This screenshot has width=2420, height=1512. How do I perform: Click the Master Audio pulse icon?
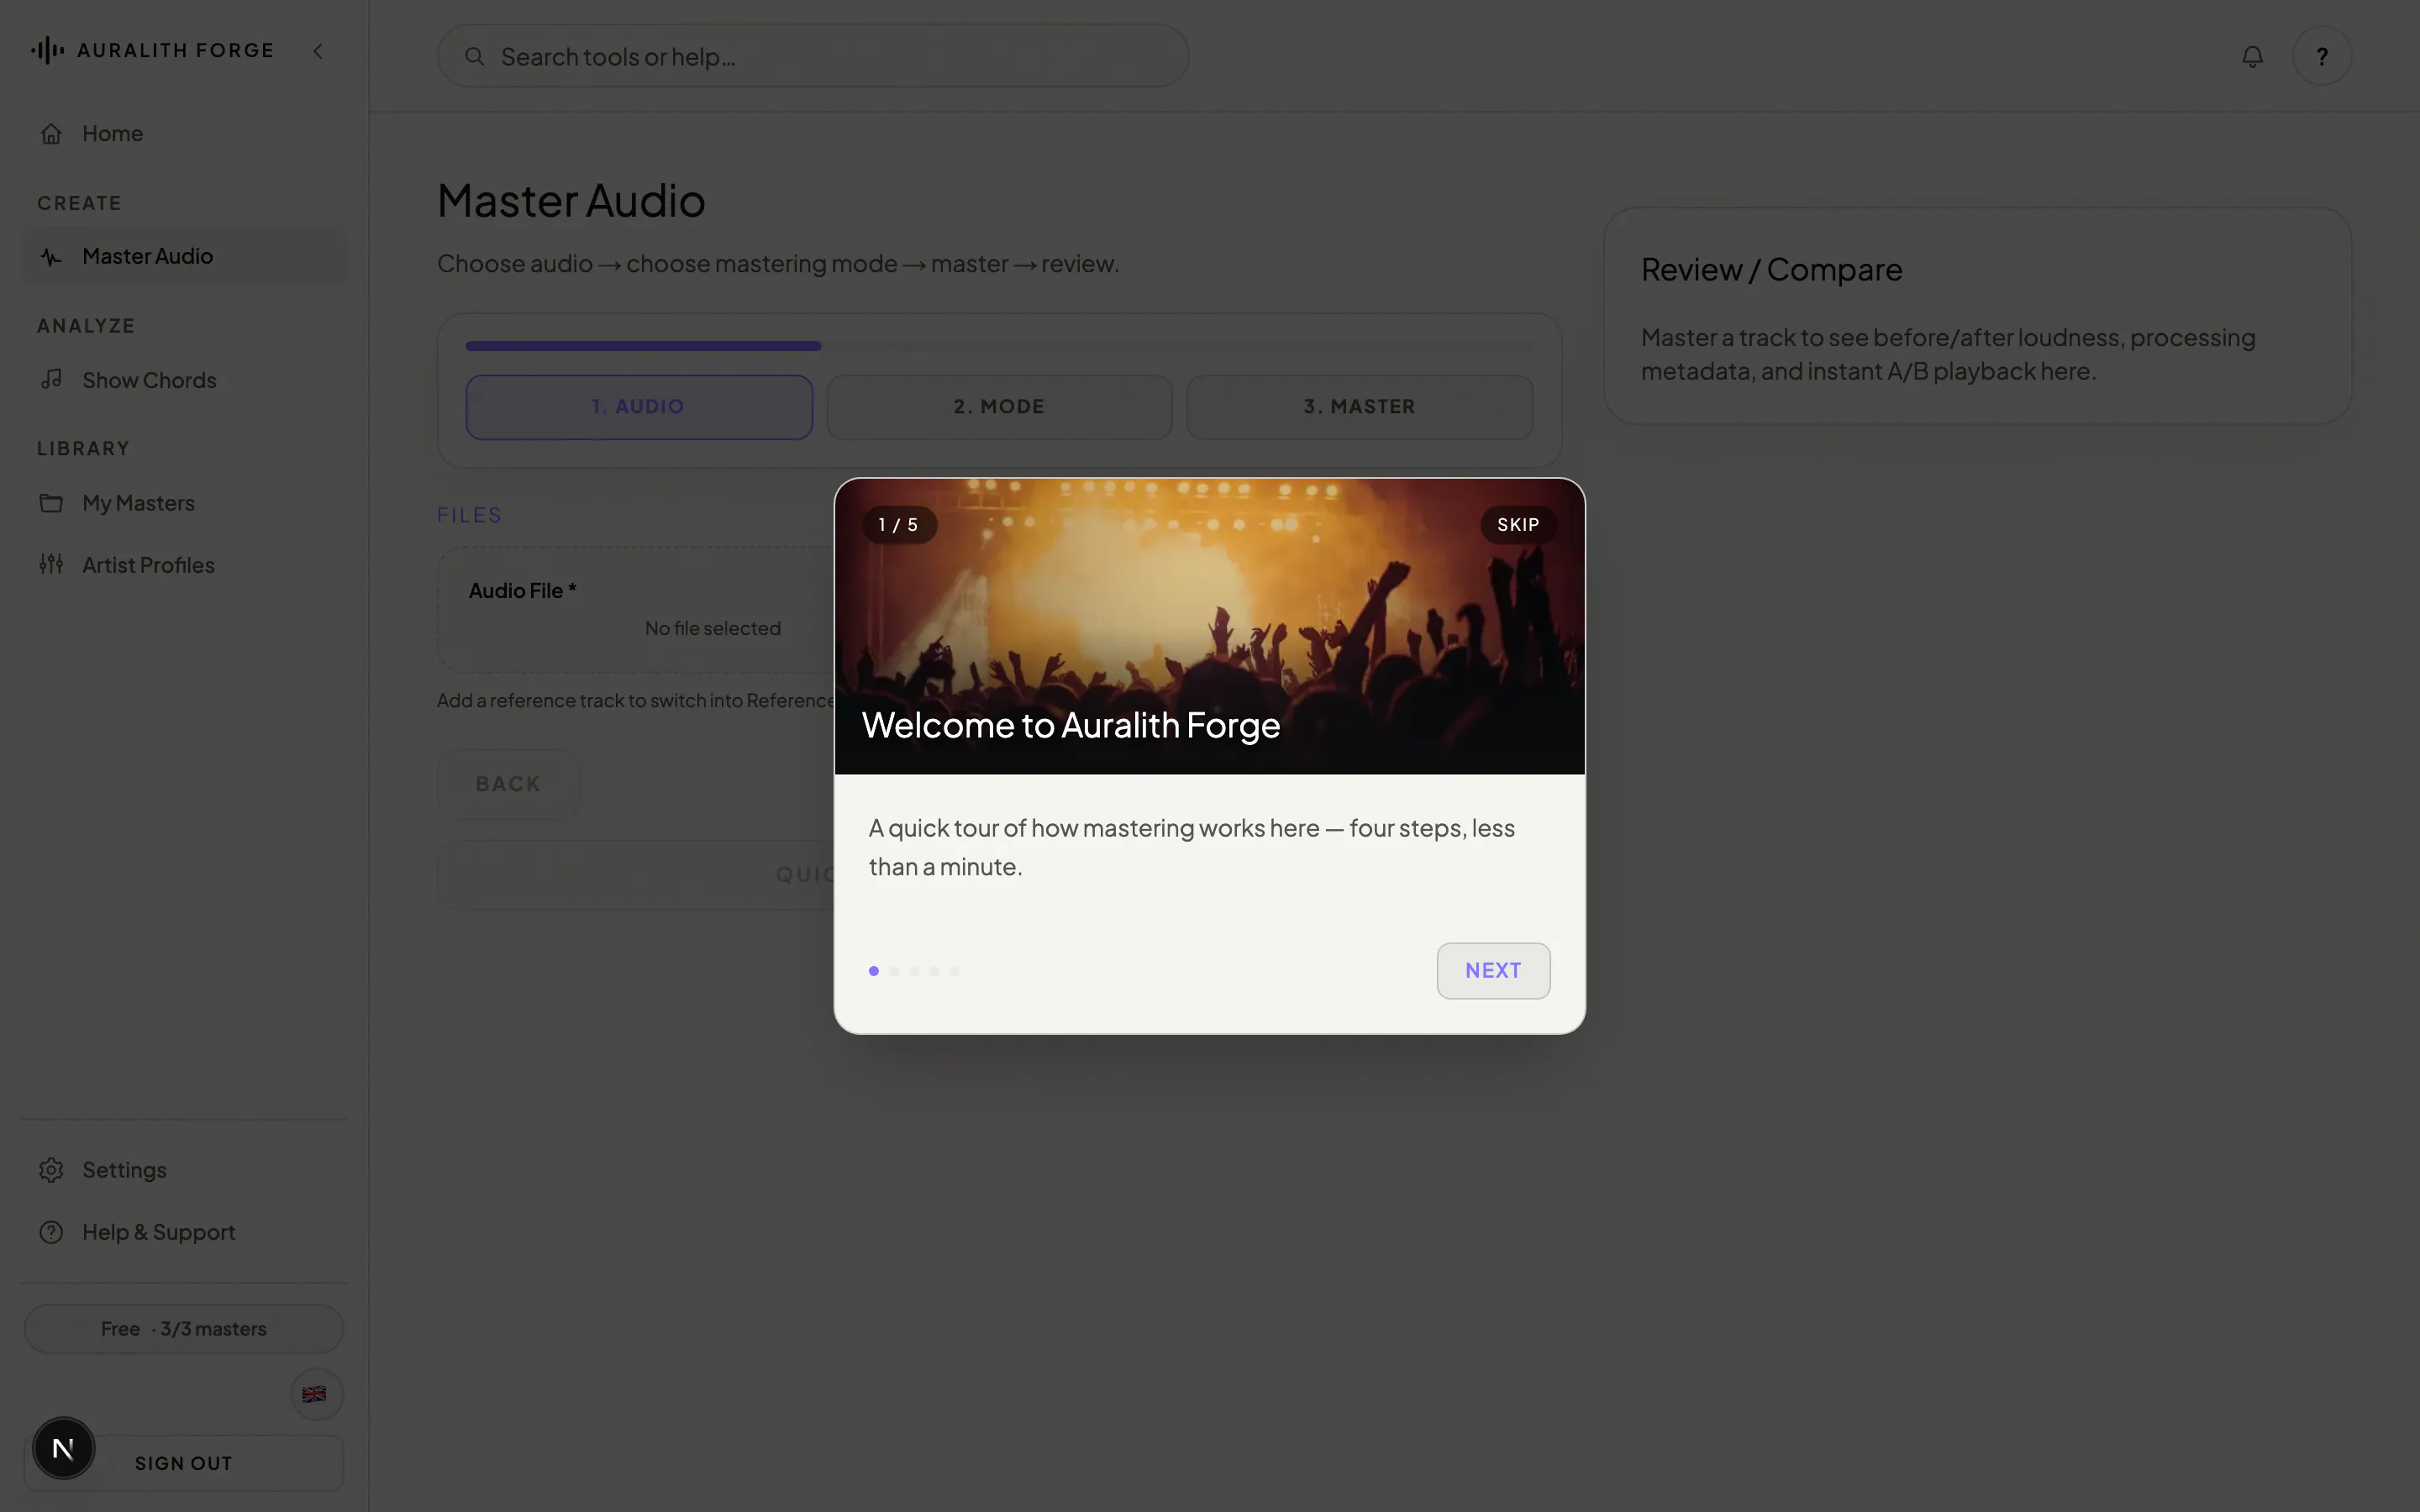point(51,256)
